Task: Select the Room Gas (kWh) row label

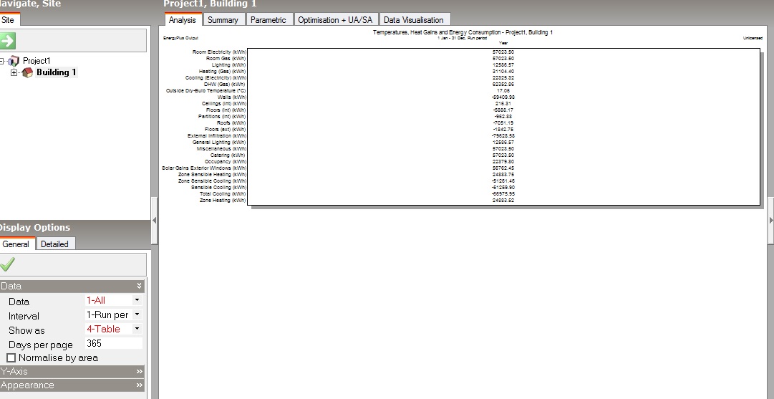Action: pyautogui.click(x=226, y=58)
